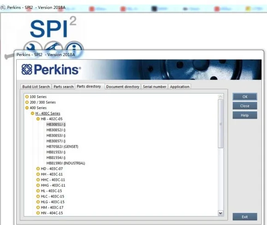Confirm with the OK button
Image resolution: width=267 pixels, height=225 pixels.
245,97
